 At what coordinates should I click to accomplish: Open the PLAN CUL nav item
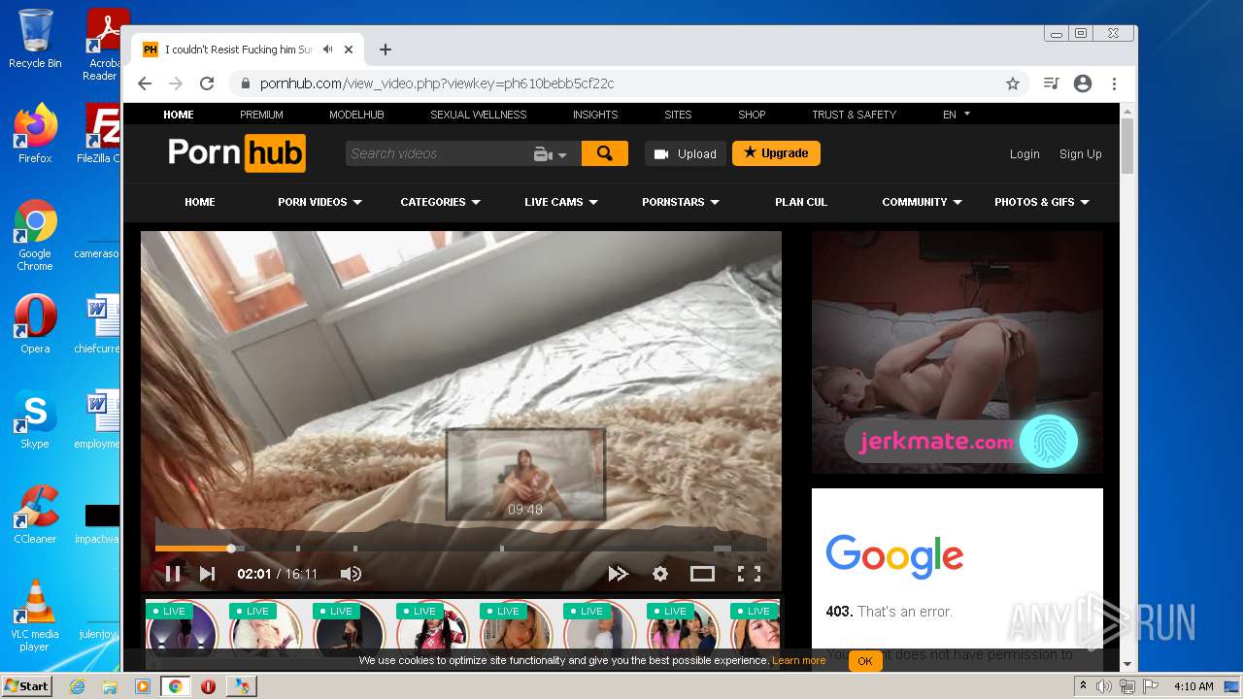(801, 202)
